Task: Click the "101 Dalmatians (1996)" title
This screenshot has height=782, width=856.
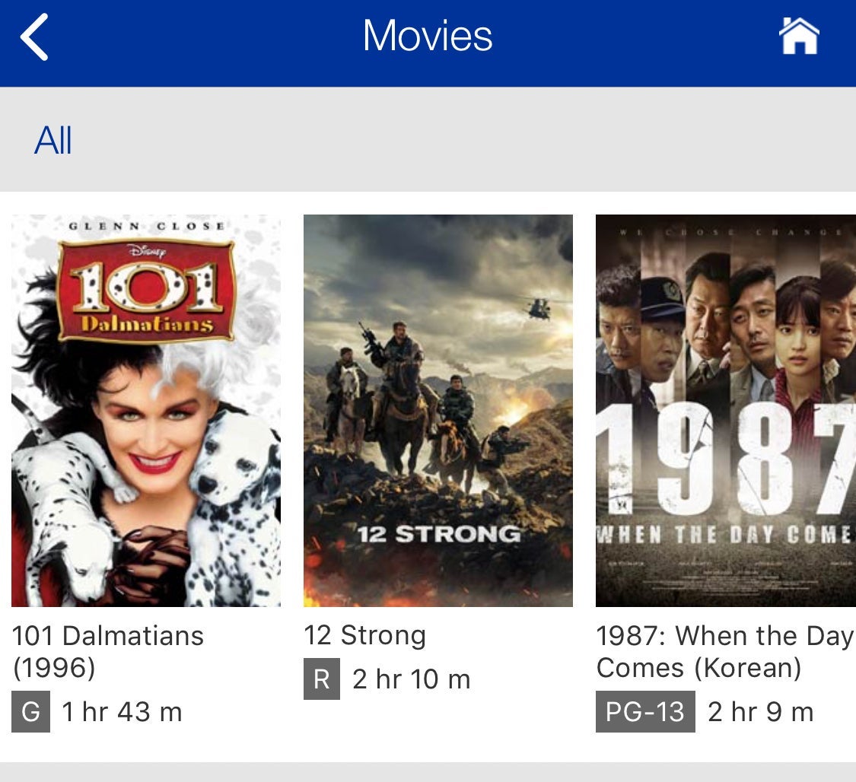Action: (x=108, y=651)
